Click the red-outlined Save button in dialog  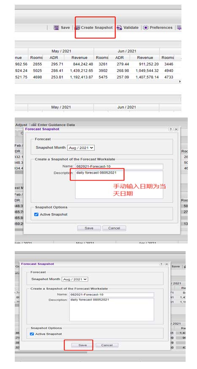[x=82, y=345]
